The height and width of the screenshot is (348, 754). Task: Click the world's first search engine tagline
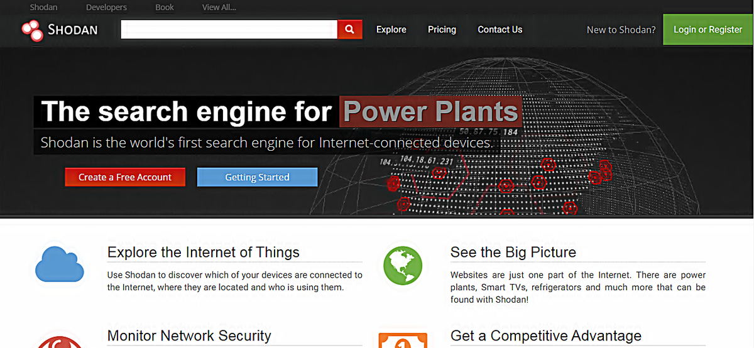click(x=267, y=143)
